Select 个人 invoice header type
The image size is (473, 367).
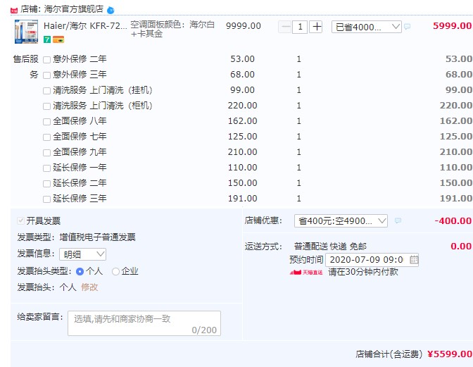pyautogui.click(x=80, y=271)
